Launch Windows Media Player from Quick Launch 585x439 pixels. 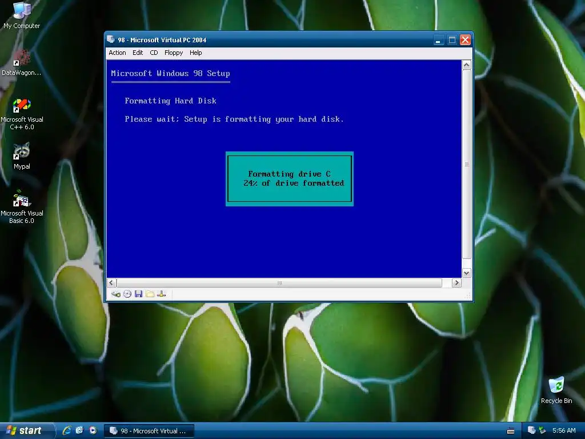93,430
